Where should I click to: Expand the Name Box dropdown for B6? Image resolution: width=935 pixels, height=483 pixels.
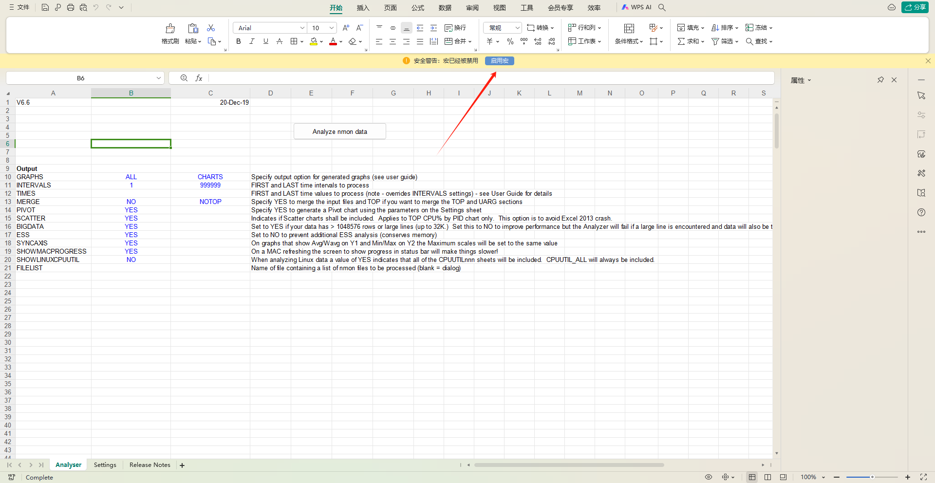coord(159,78)
